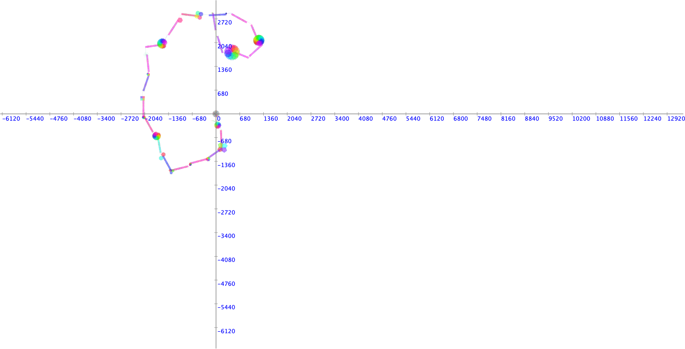685x349 pixels.
Task: Click the blue segment crossing the top of the vertical axis
Action: point(218,15)
